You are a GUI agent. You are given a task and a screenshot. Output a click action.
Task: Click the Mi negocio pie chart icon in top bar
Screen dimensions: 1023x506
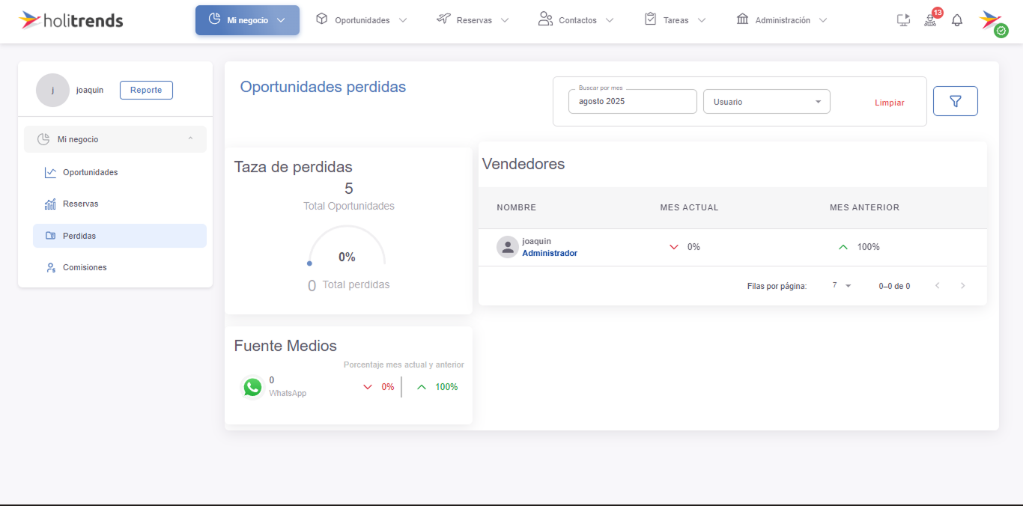pyautogui.click(x=215, y=19)
